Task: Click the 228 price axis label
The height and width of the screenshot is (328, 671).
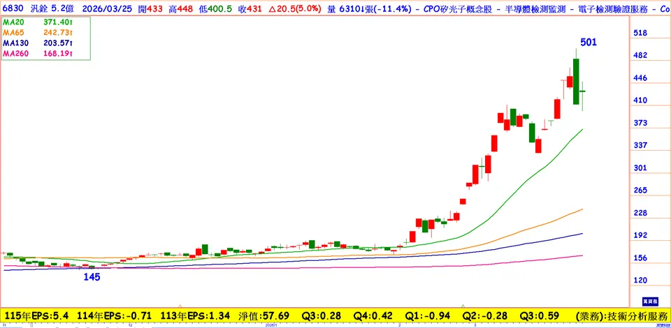Action: pos(641,213)
